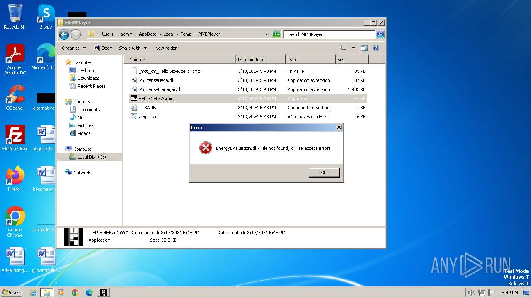Click the Explorer Forward navigation arrow
Viewport: 531px width, 298px height.
coord(75,34)
